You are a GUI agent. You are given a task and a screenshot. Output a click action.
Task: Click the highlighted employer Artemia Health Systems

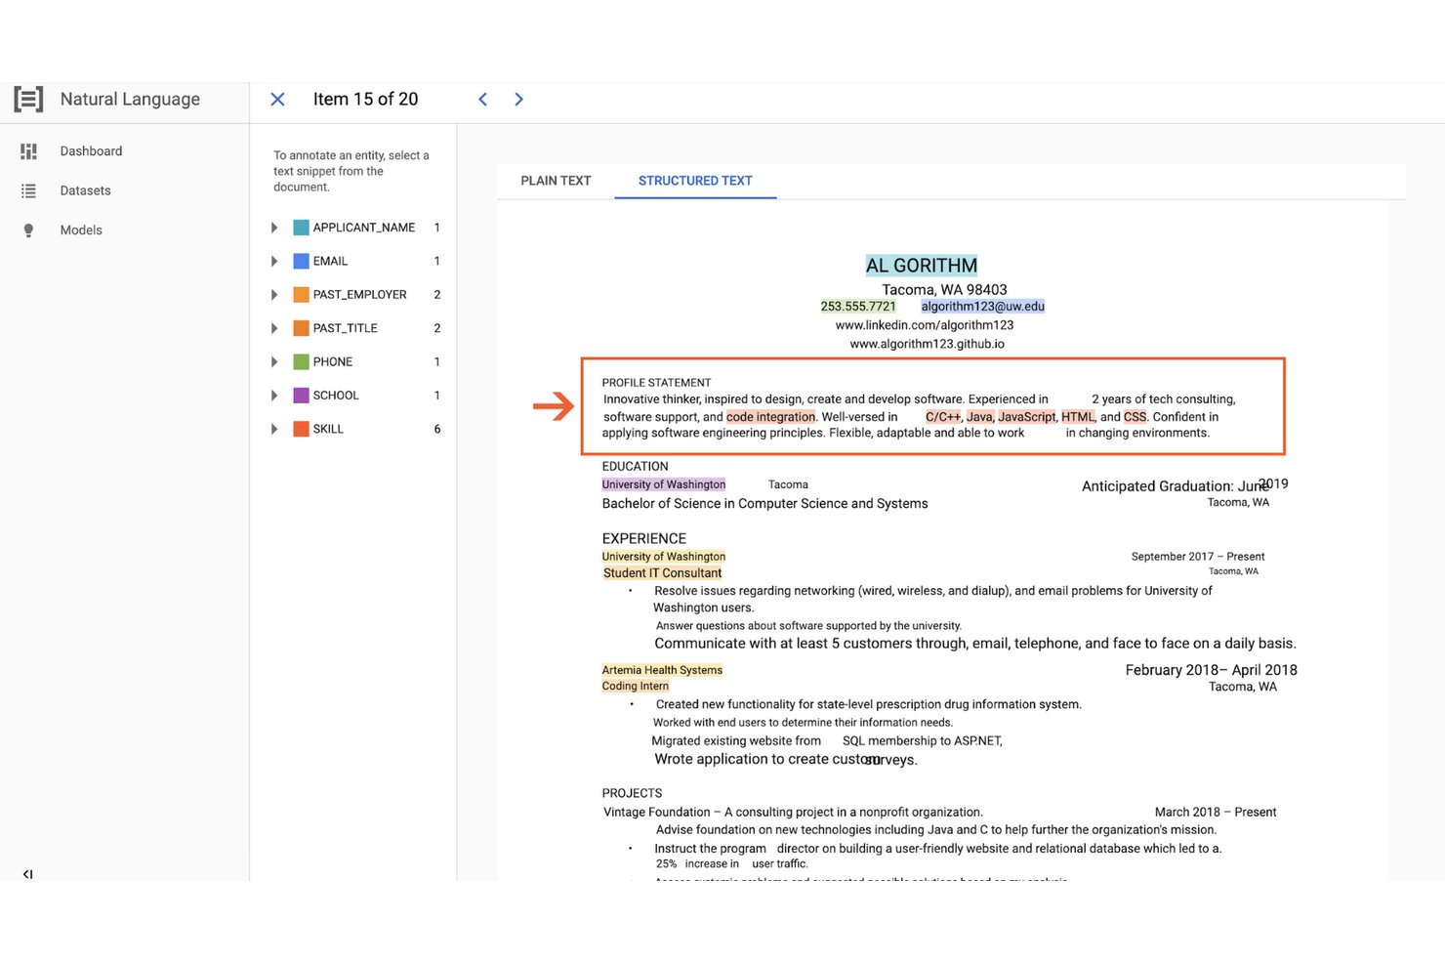pyautogui.click(x=662, y=670)
